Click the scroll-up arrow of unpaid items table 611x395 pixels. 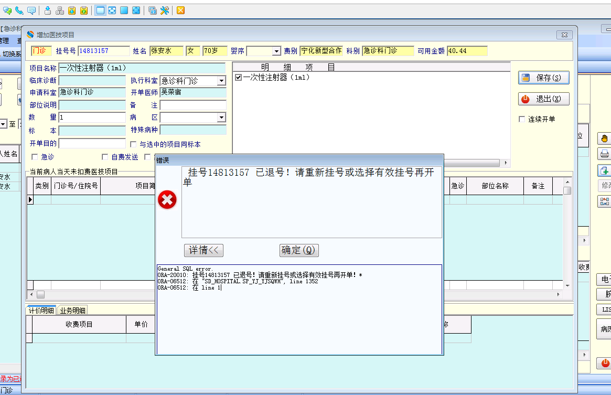pyautogui.click(x=567, y=182)
